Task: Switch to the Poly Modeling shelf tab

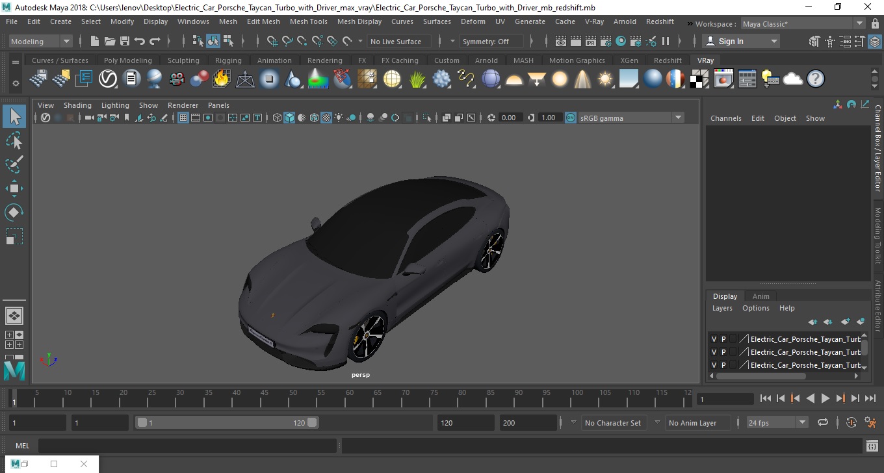Action: (127, 60)
